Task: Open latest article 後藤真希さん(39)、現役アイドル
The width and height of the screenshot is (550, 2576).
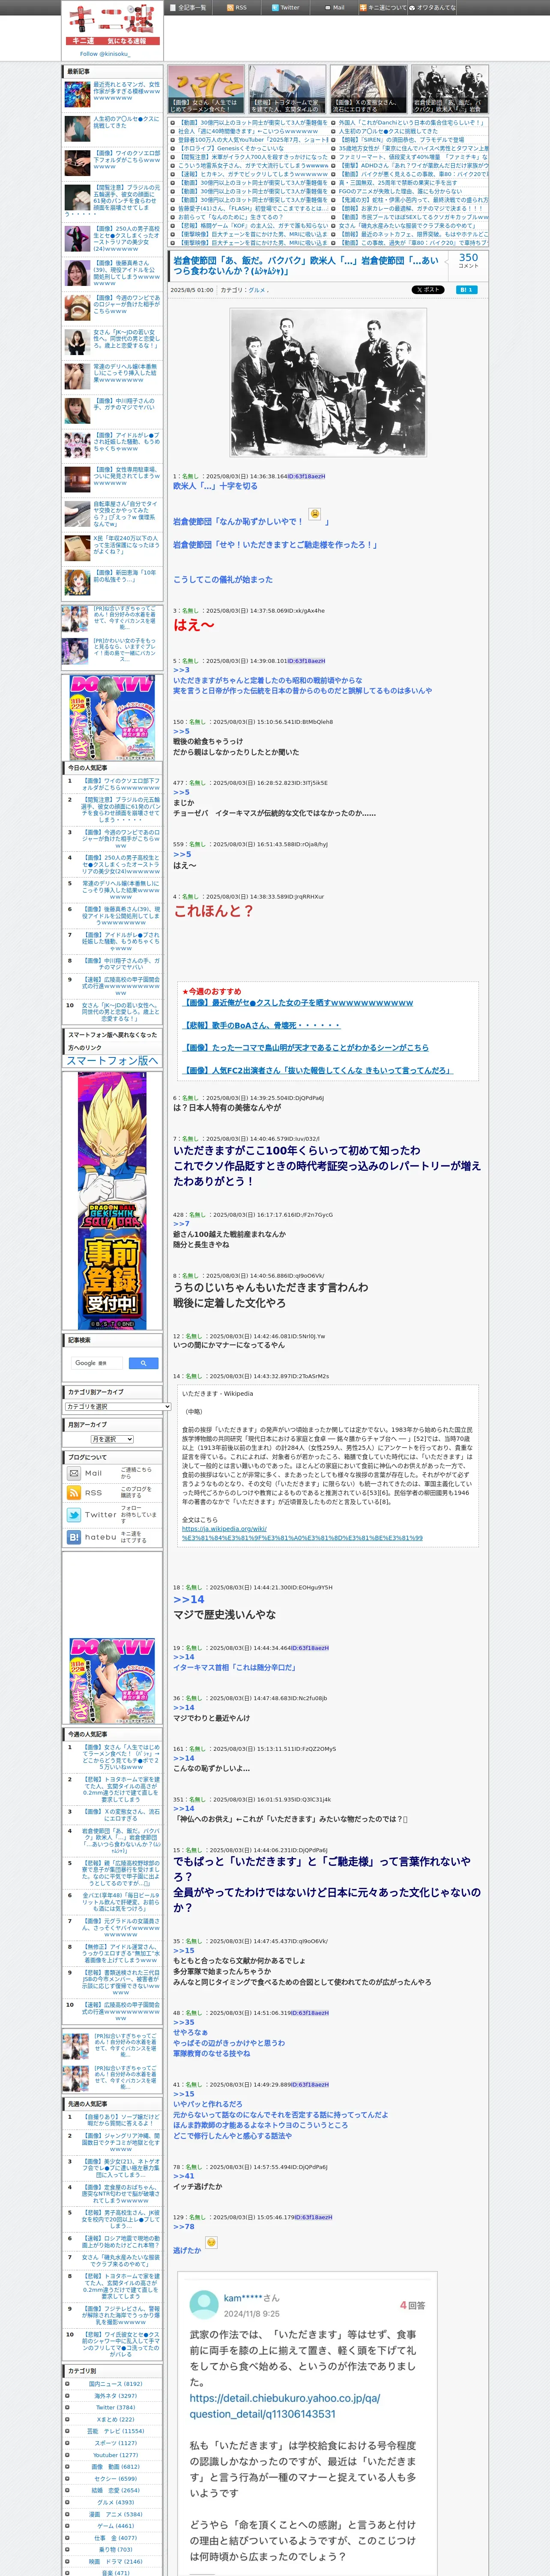Action: (127, 273)
